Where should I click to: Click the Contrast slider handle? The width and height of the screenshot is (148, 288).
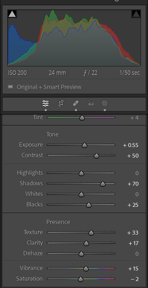(x=96, y=156)
